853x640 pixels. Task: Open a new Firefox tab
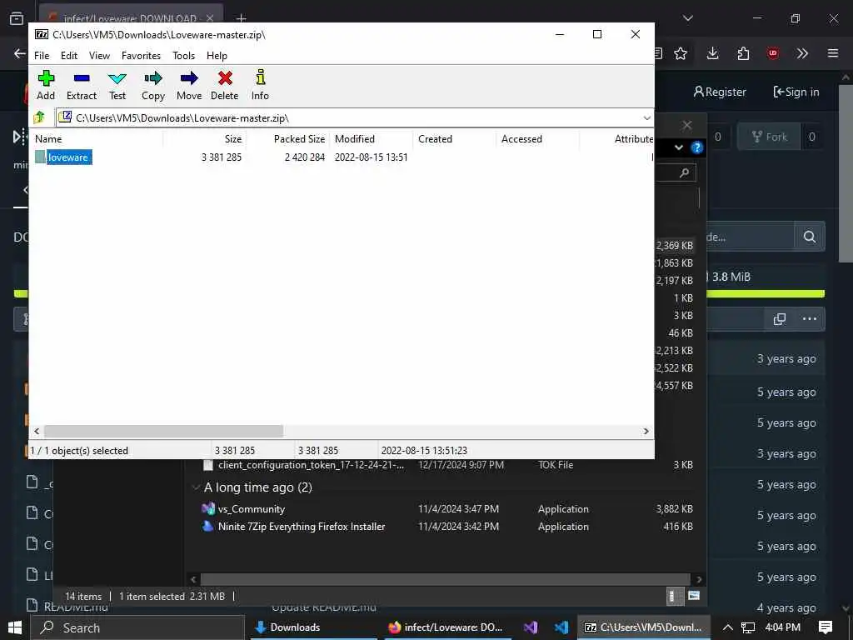(241, 18)
